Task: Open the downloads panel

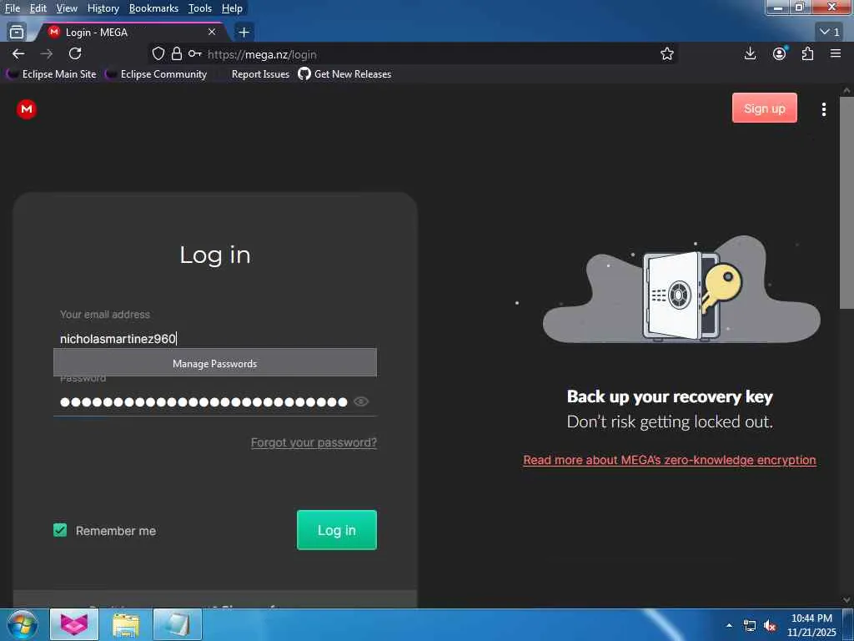Action: tap(750, 53)
